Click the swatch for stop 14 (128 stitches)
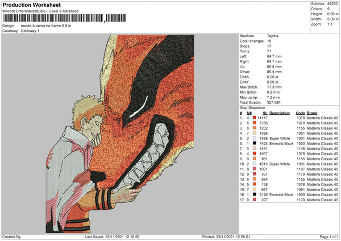Image resolution: width=341 pixels, height=241 pixels. point(254,184)
